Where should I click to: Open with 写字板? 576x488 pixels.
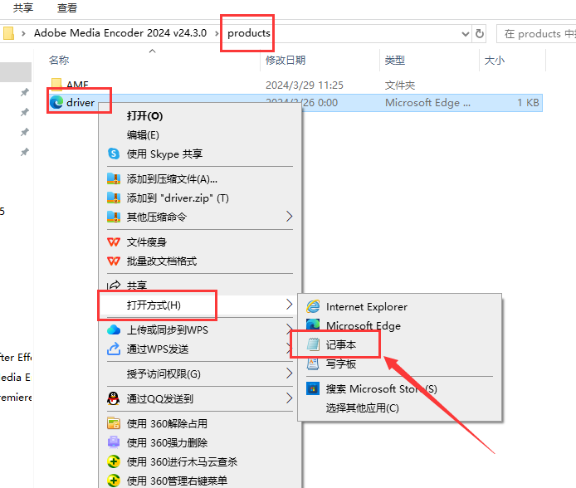coord(341,364)
